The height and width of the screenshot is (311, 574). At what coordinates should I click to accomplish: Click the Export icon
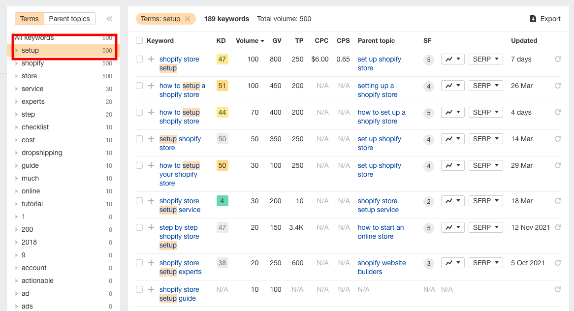pos(533,19)
